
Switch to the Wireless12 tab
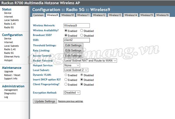click(99, 15)
